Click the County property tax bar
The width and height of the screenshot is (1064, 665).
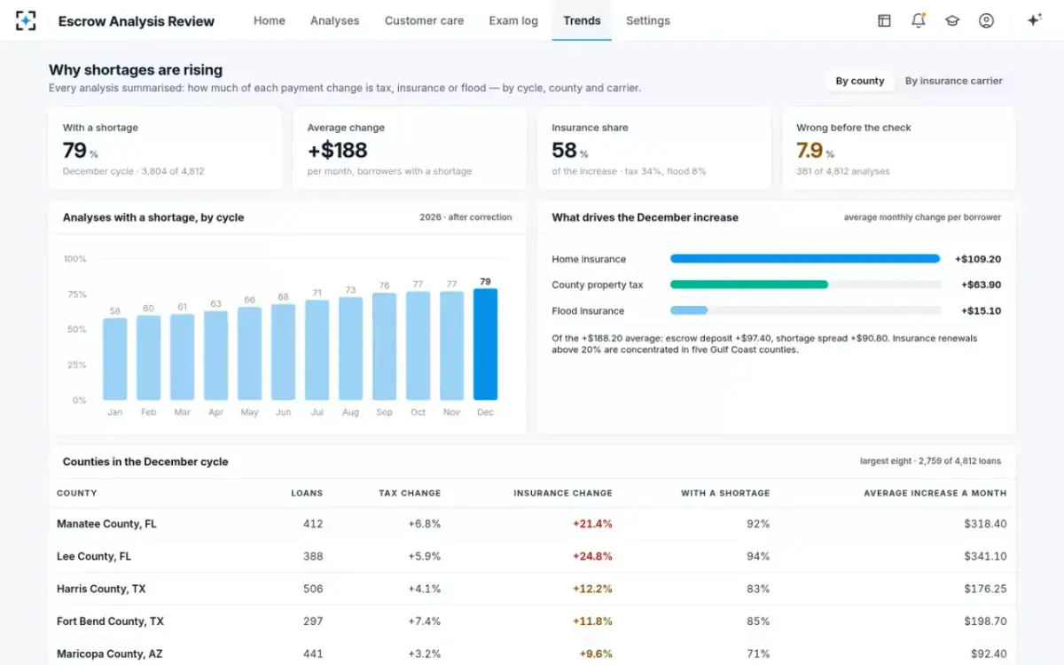[805, 285]
